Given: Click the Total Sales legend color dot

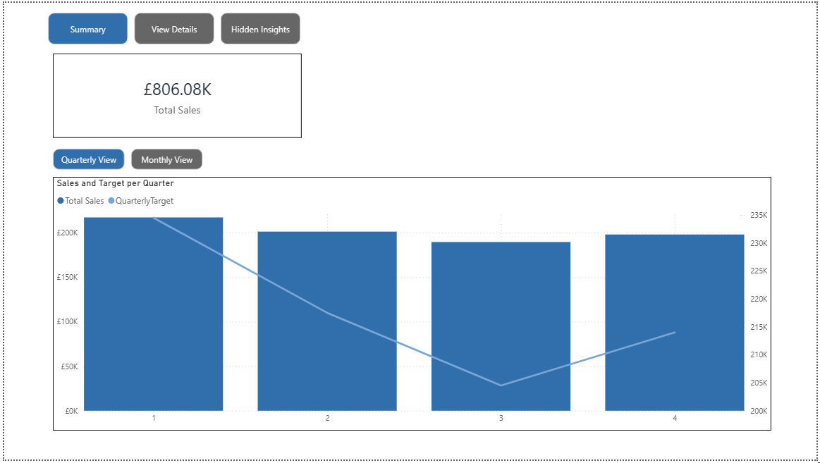Looking at the screenshot, I should pos(61,201).
